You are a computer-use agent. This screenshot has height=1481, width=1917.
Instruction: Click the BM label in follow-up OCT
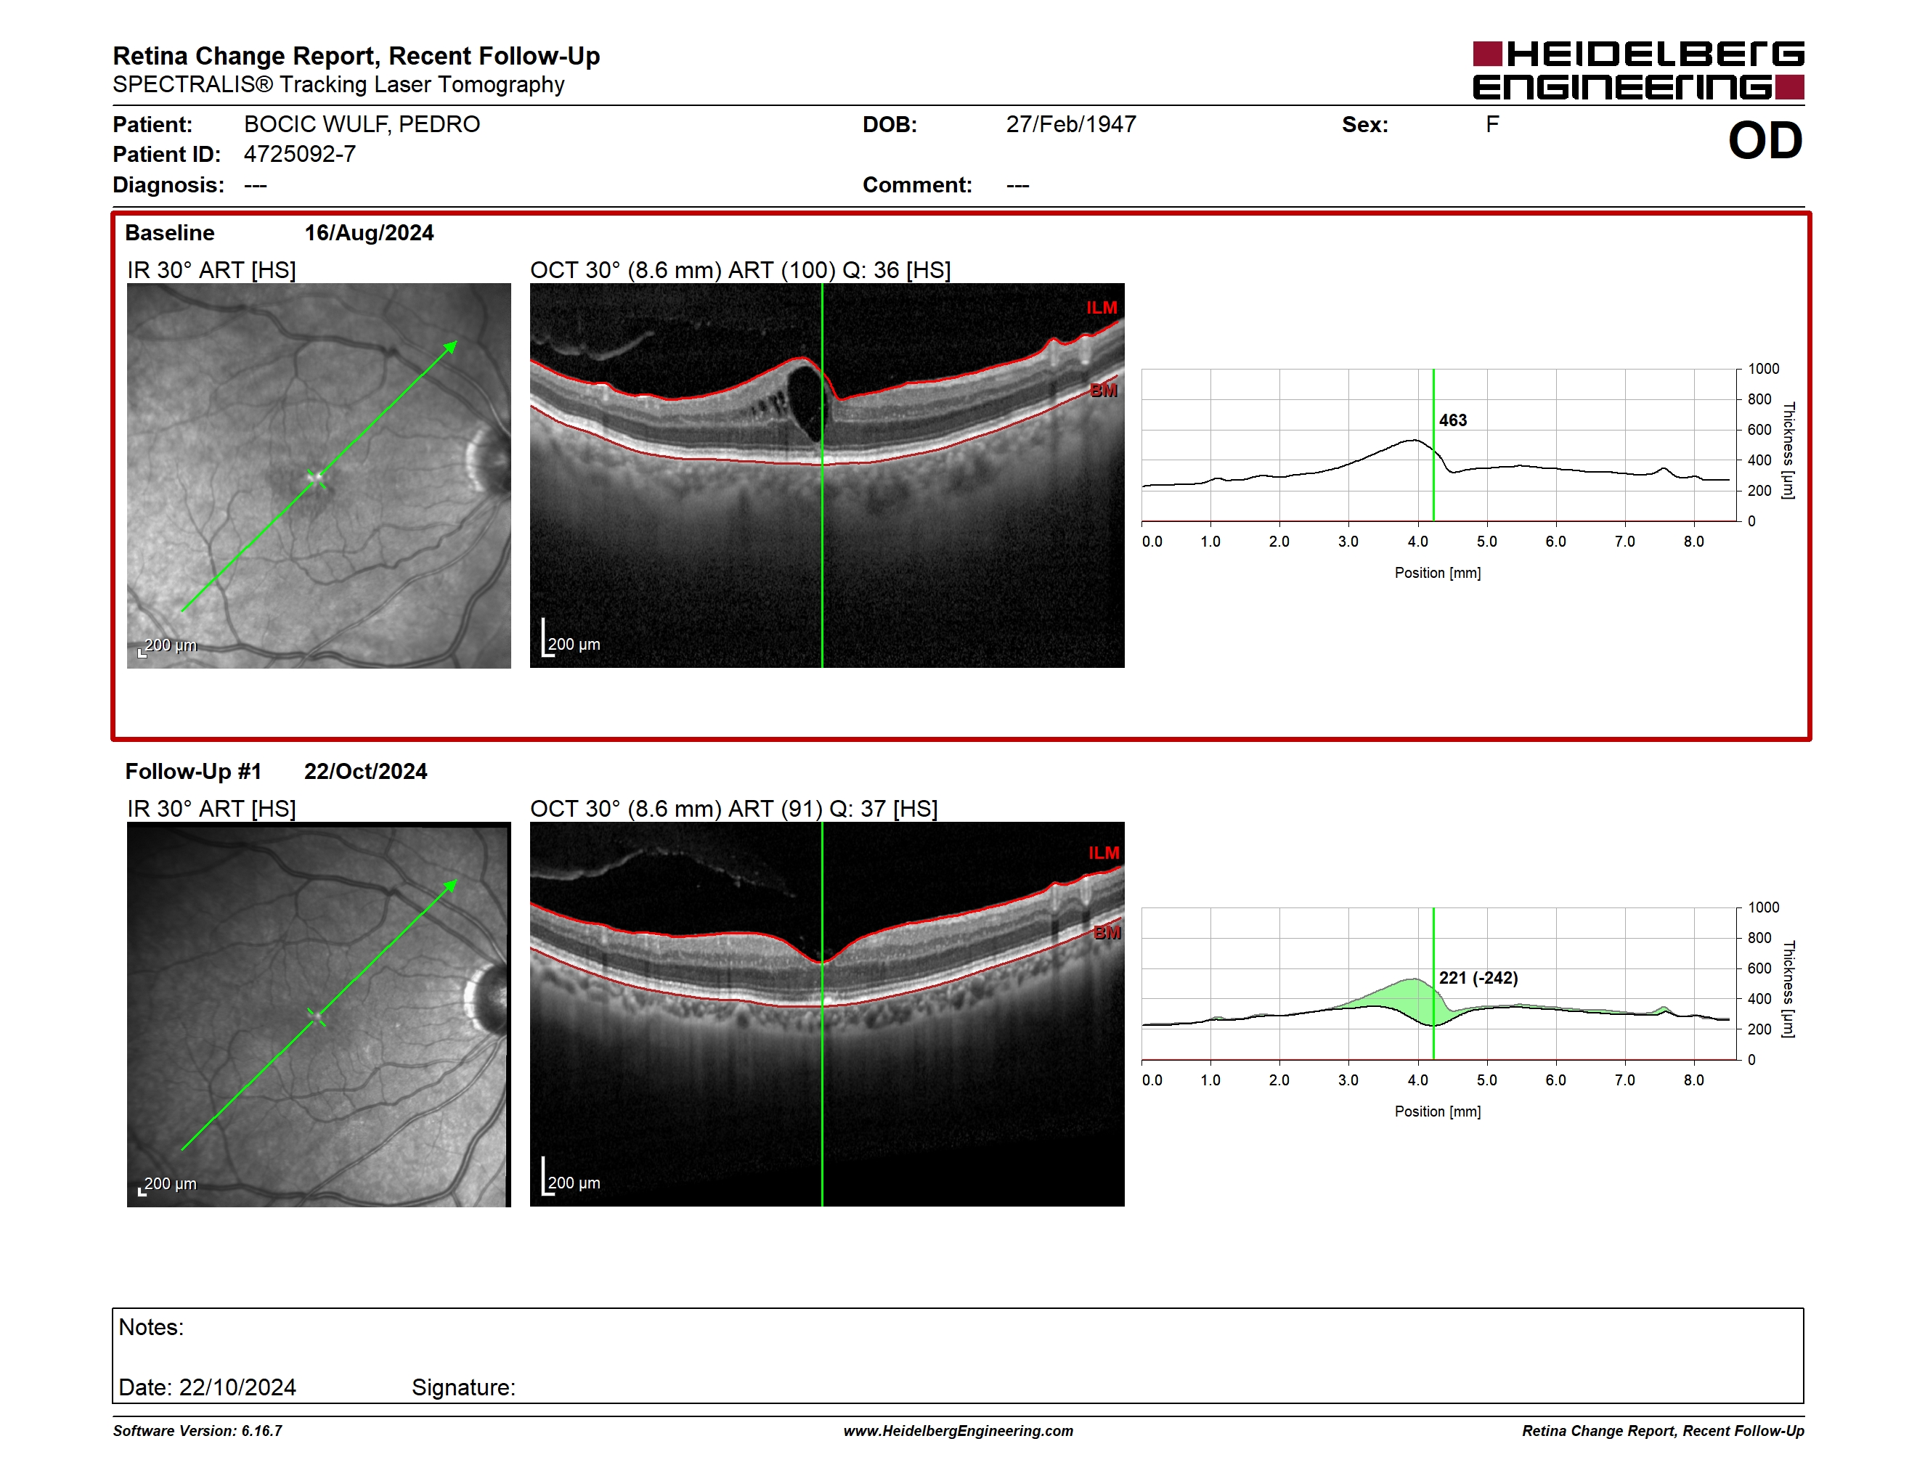click(1107, 933)
